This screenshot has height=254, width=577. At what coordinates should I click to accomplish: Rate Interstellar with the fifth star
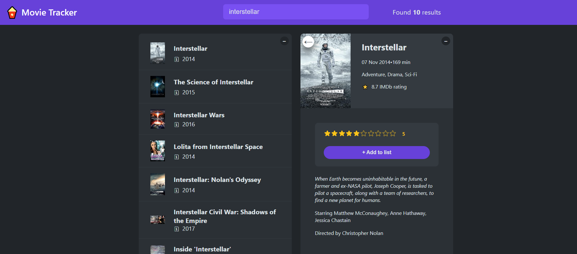pos(356,133)
